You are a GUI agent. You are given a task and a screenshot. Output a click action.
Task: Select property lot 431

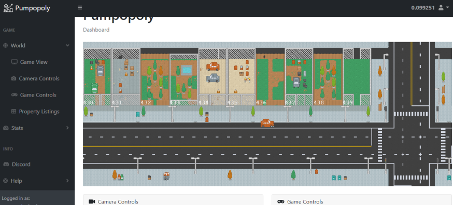[126, 77]
